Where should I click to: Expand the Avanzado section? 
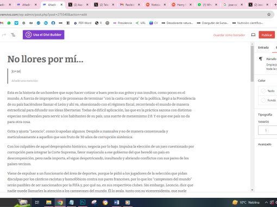pyautogui.click(x=265, y=144)
